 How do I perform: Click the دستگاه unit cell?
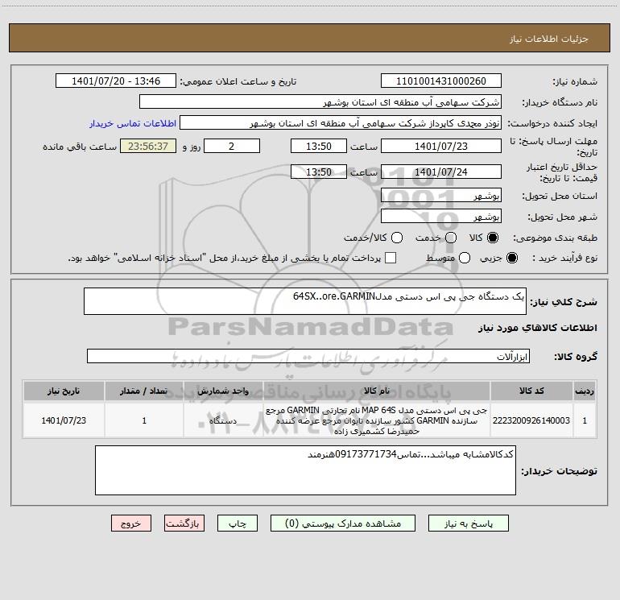pos(223,420)
